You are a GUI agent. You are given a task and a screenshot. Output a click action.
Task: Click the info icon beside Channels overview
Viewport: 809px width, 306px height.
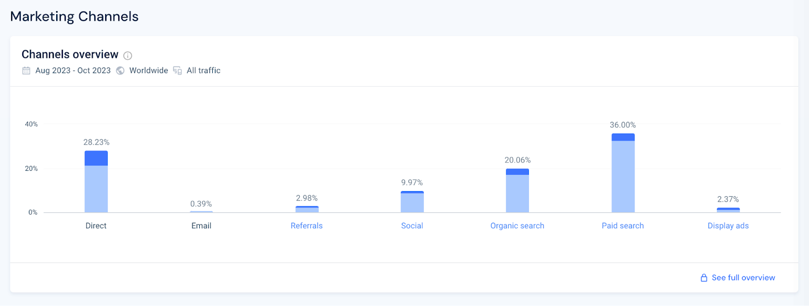[x=128, y=55]
